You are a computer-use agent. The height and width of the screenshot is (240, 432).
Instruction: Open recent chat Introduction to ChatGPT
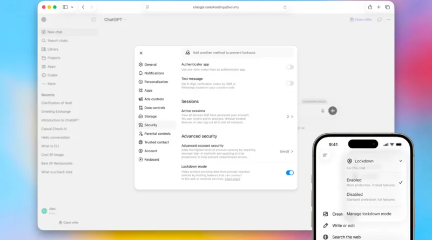click(x=60, y=120)
